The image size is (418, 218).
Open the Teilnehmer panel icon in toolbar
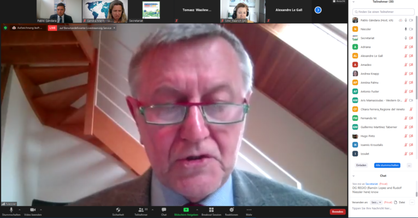(141, 210)
